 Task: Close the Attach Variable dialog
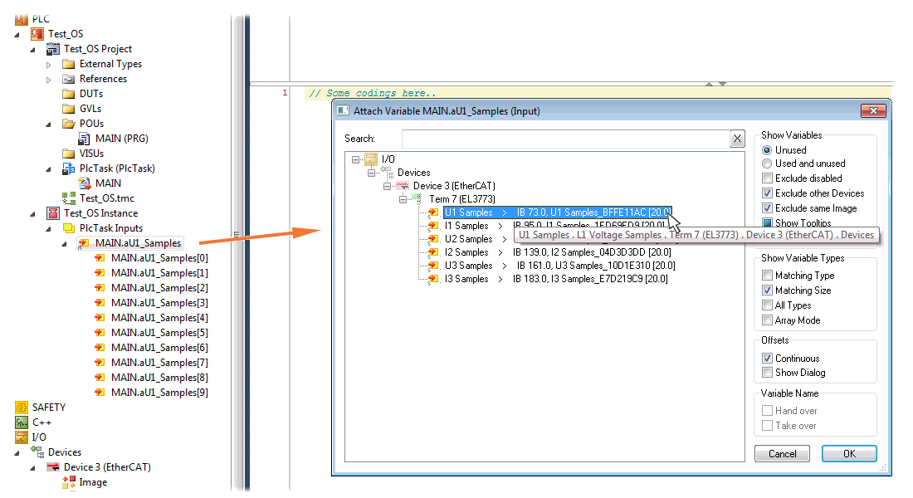(x=873, y=110)
